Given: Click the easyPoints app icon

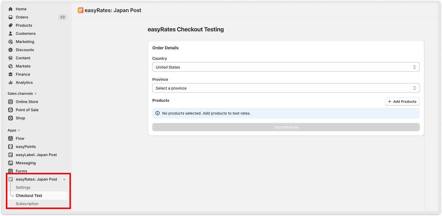Looking at the screenshot, I should 11,147.
